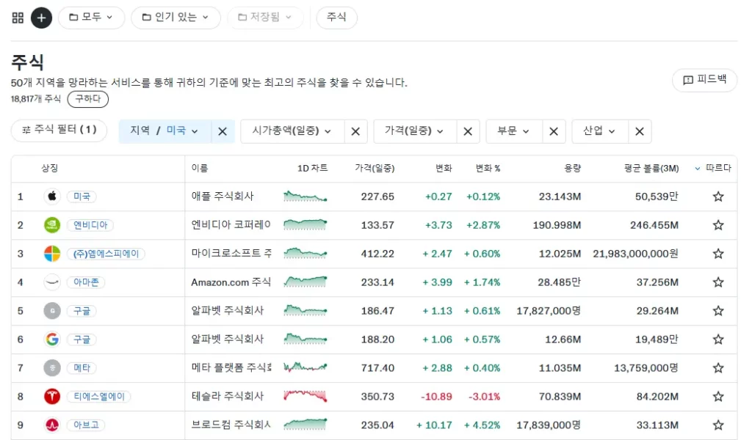The width and height of the screenshot is (752, 440).
Task: Sort by 이름 column header
Action: click(x=200, y=169)
